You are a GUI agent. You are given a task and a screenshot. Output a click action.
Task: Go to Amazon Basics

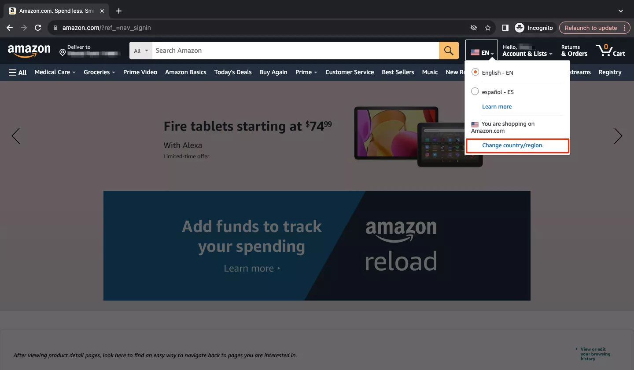(x=186, y=72)
